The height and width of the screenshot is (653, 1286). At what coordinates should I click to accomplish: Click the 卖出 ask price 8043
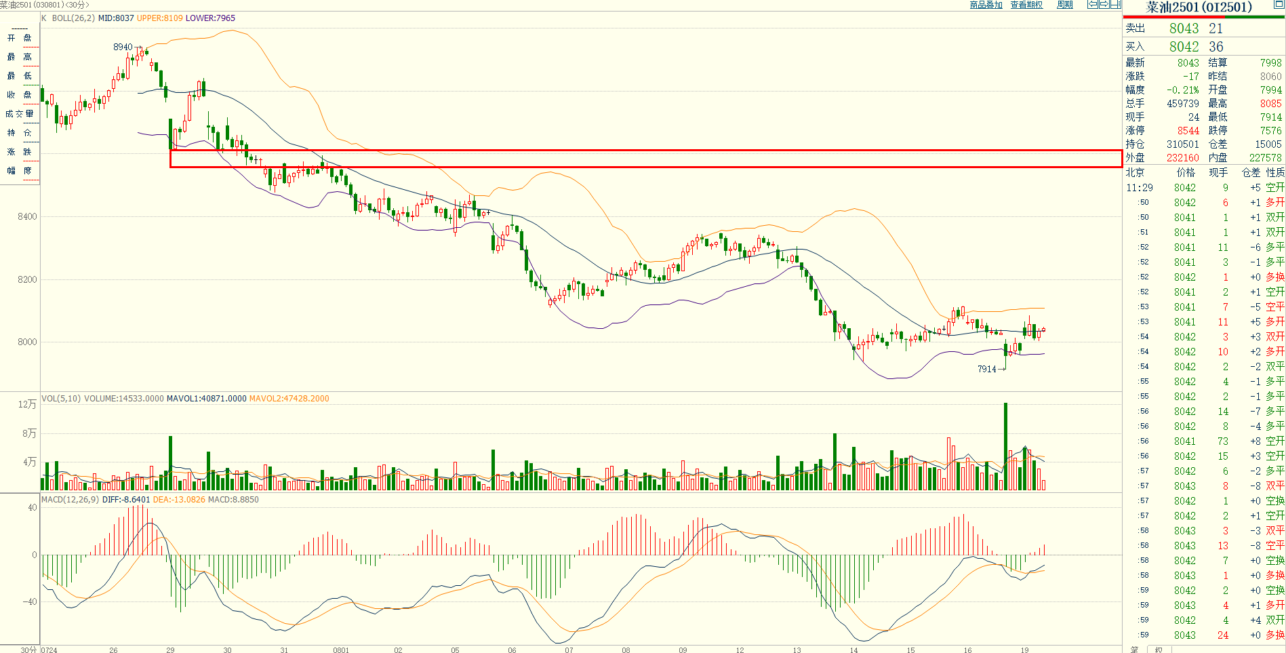[x=1184, y=28]
